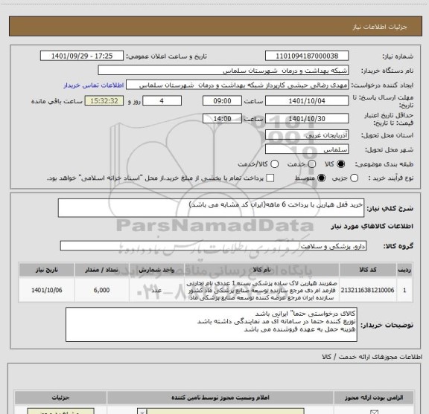This screenshot has height=414, width=429.
Task: Choose the کالا/خدمت radio option
Action: (x=274, y=164)
